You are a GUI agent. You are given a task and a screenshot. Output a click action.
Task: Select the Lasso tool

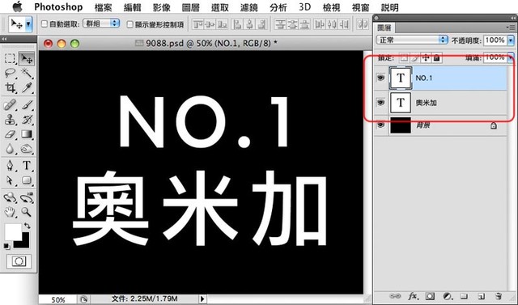point(10,73)
